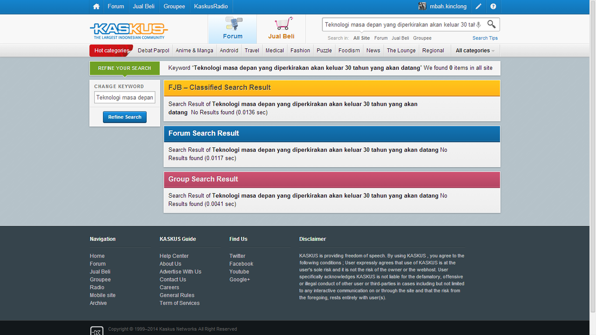Open Advertise With Us link
Image resolution: width=596 pixels, height=335 pixels.
(181, 272)
